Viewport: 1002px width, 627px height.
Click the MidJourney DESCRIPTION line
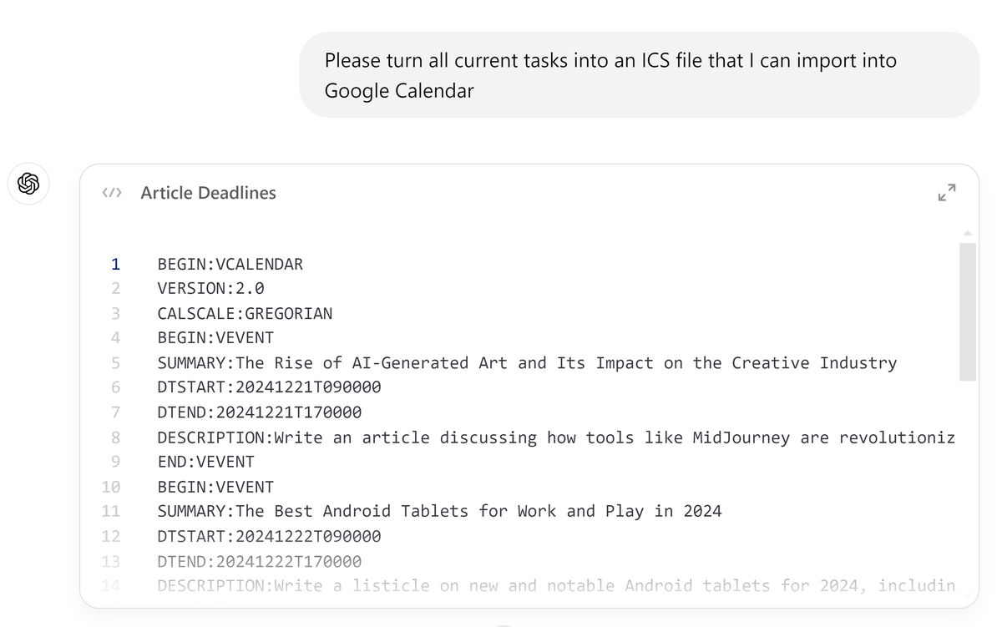(555, 437)
